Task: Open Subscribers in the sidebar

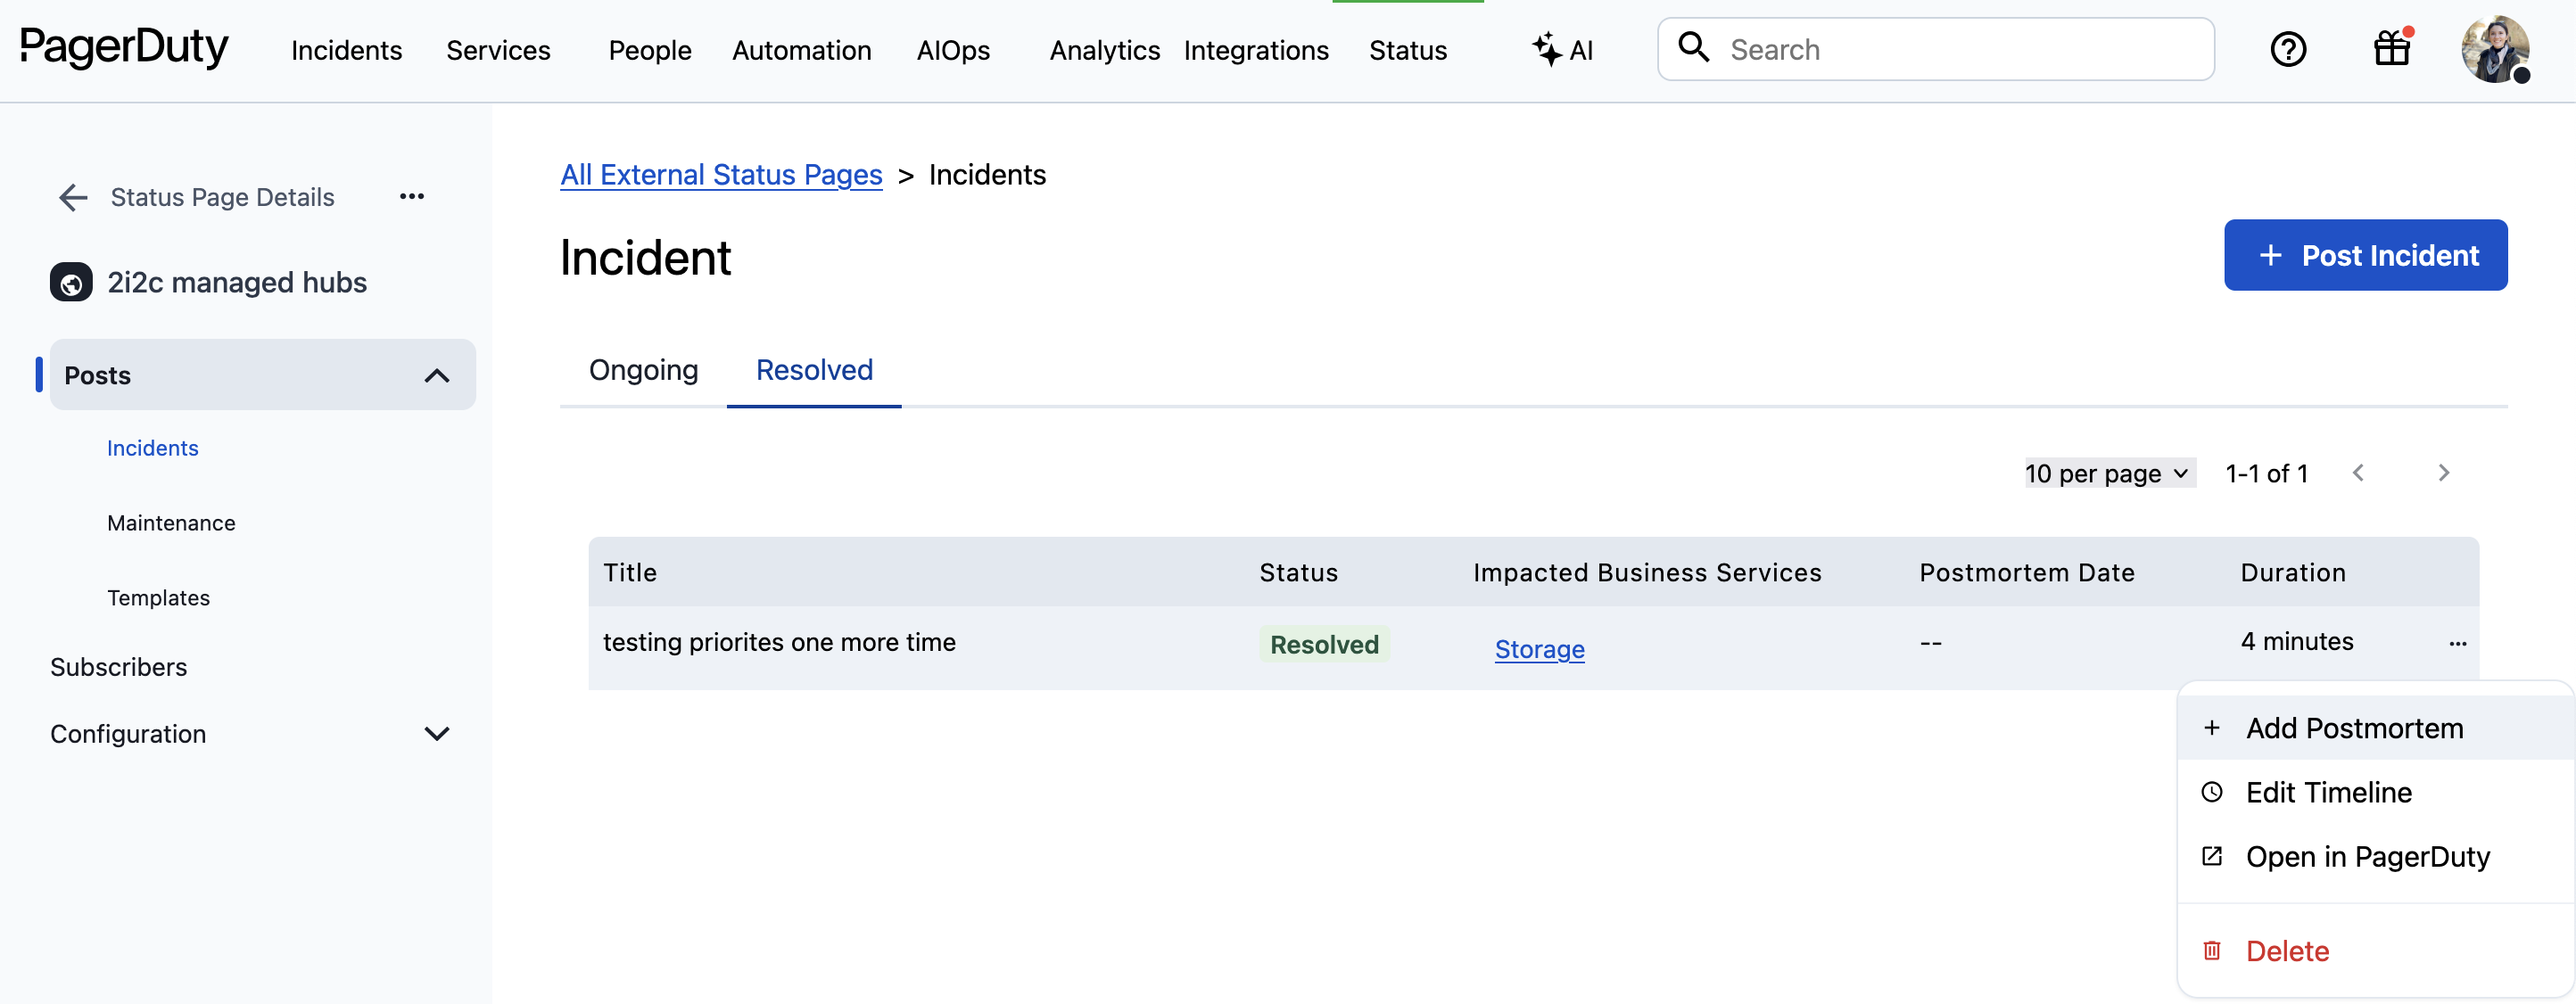Action: click(118, 667)
